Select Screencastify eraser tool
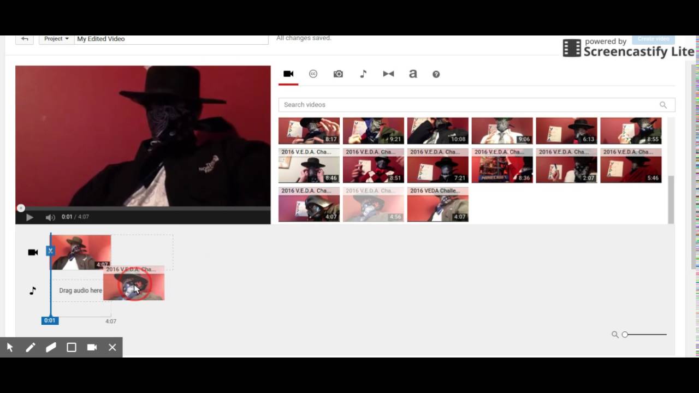Viewport: 699px width, 393px height. [x=51, y=347]
